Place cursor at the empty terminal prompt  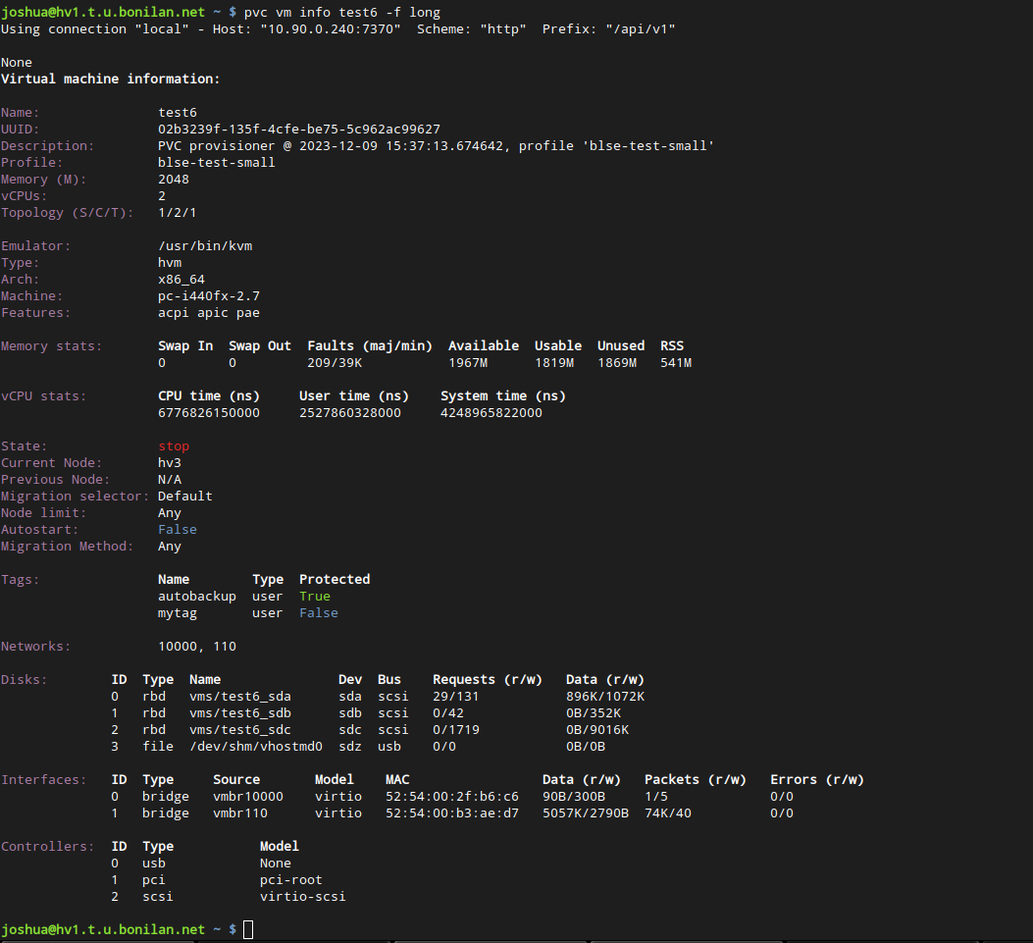click(247, 928)
